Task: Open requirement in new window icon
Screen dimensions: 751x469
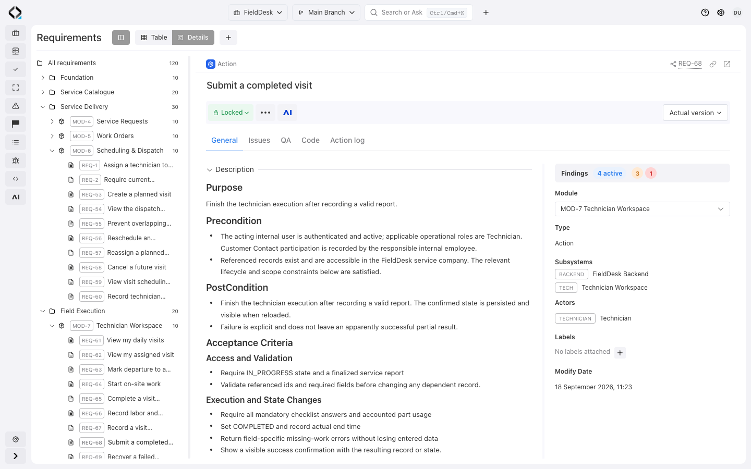Action: (x=727, y=64)
